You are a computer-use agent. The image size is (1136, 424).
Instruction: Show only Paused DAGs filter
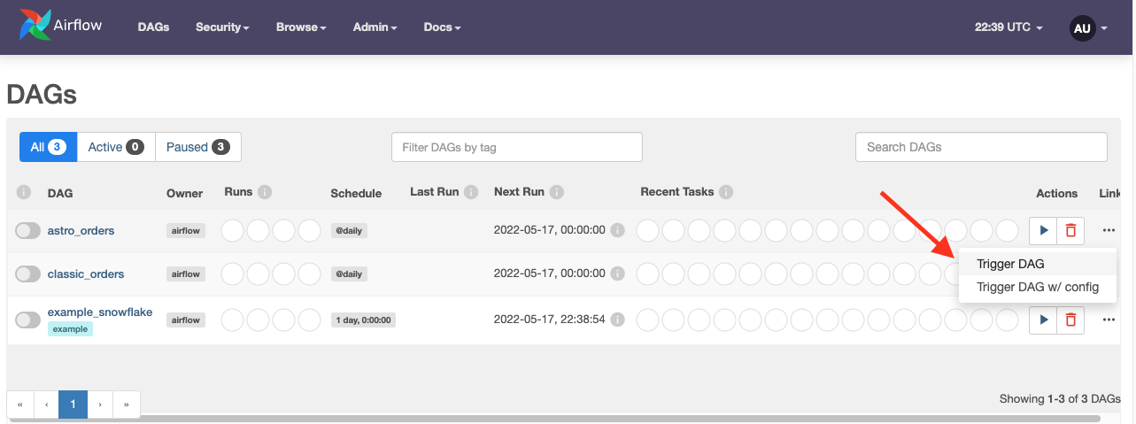(x=198, y=147)
